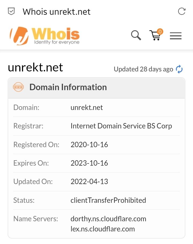The height and width of the screenshot is (244, 193).
Task: Click the unrekt.net page heading
Action: click(x=35, y=67)
